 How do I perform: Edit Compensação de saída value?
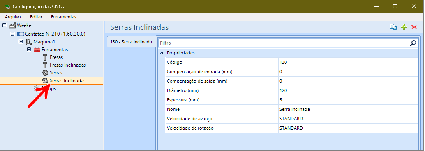click(348, 81)
